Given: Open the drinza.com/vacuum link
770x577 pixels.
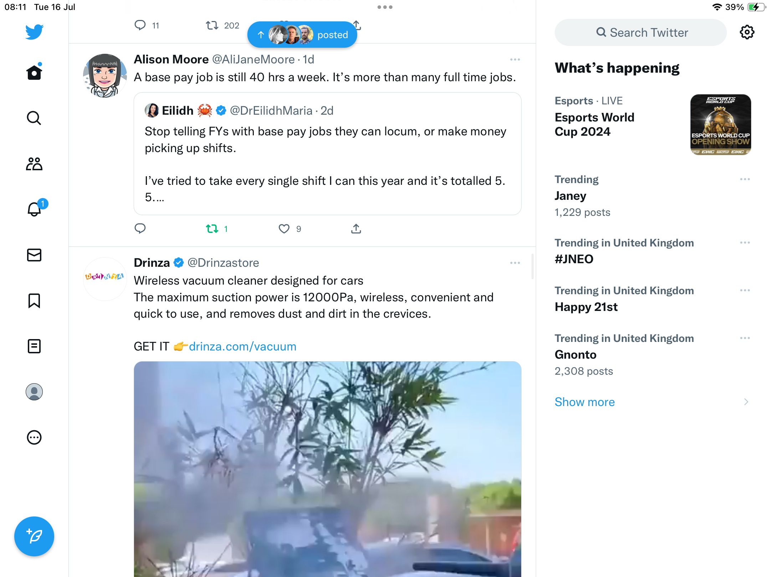Looking at the screenshot, I should click(x=242, y=347).
